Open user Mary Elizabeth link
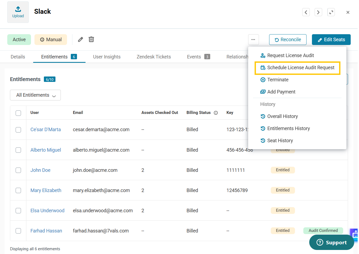Image resolution: width=359 pixels, height=254 pixels. point(46,190)
